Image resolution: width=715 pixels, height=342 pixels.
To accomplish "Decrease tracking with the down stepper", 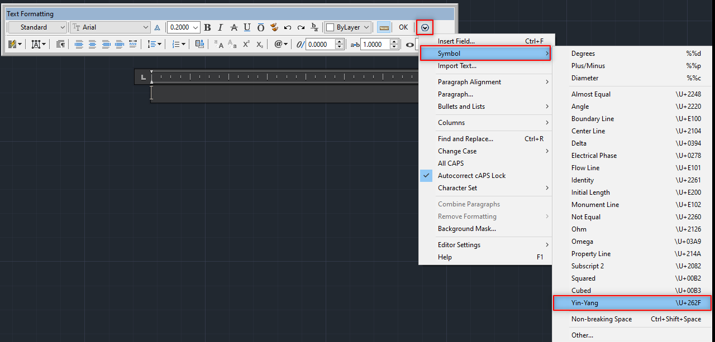I will tap(394, 47).
